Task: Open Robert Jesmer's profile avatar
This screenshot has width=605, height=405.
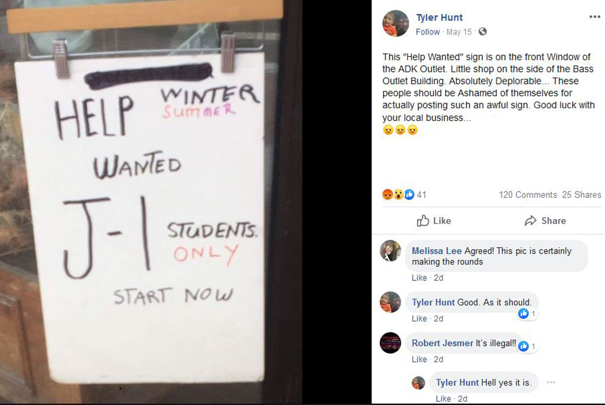Action: click(x=390, y=343)
